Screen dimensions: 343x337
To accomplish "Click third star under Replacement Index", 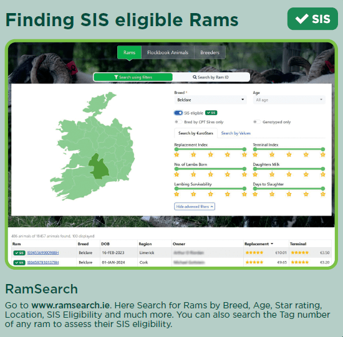I will pyautogui.click(x=210, y=154).
